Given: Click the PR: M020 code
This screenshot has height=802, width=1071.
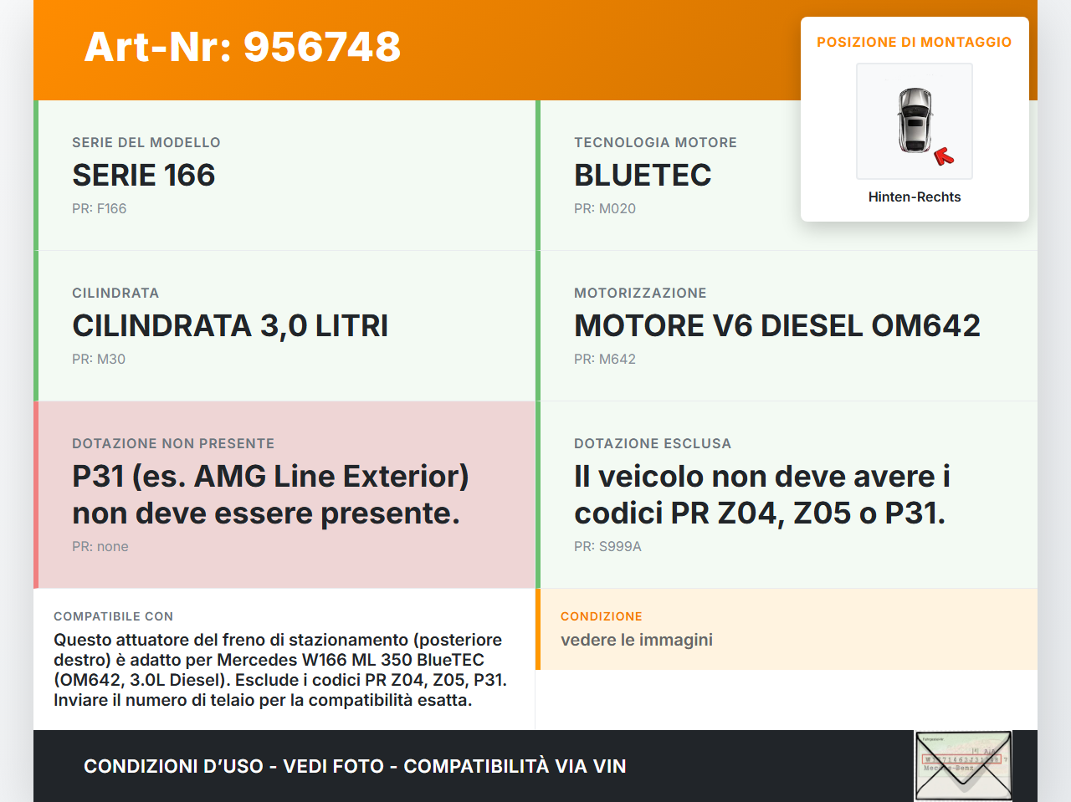Looking at the screenshot, I should pyautogui.click(x=604, y=208).
